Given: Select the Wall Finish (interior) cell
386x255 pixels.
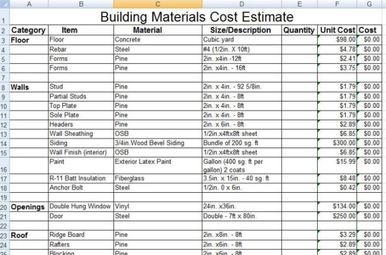Looking at the screenshot, I should click(81, 153).
